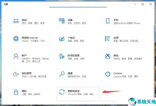Select the 轻松使用 title text
Viewport: 156px width, 106px height.
click(27, 73)
